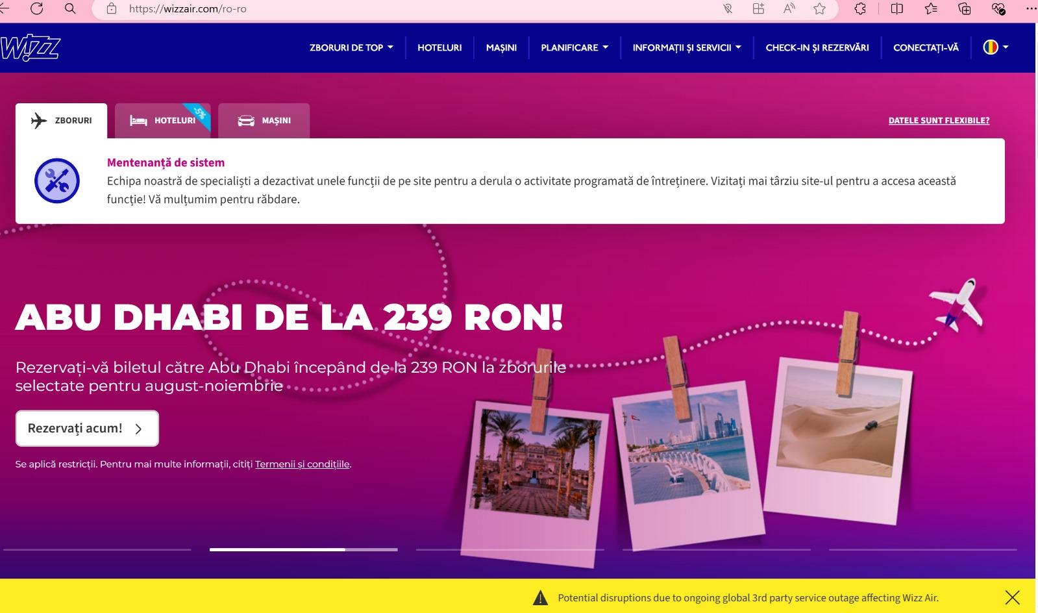Click the read aloud icon
The width and height of the screenshot is (1038, 613).
789,8
